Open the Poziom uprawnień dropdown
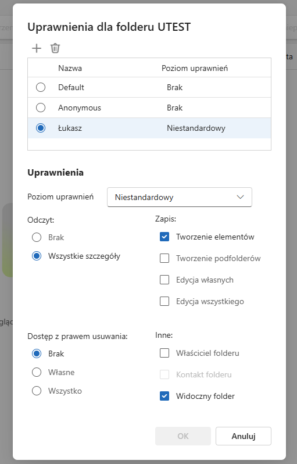The width and height of the screenshot is (297, 464). pos(179,197)
